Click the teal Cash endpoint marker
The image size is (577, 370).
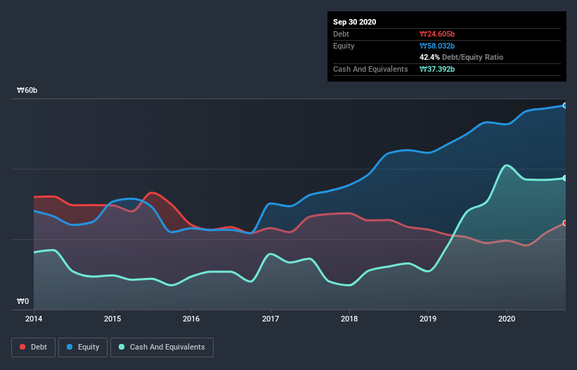tap(565, 178)
